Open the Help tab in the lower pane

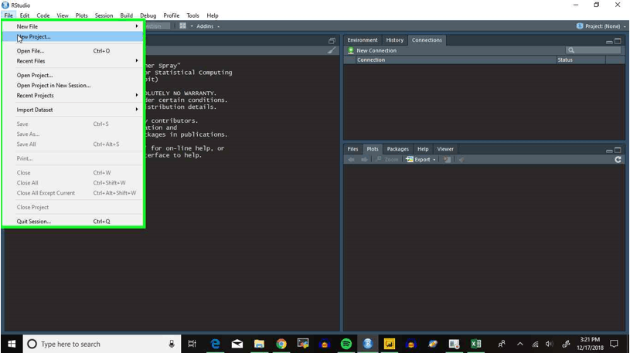423,148
